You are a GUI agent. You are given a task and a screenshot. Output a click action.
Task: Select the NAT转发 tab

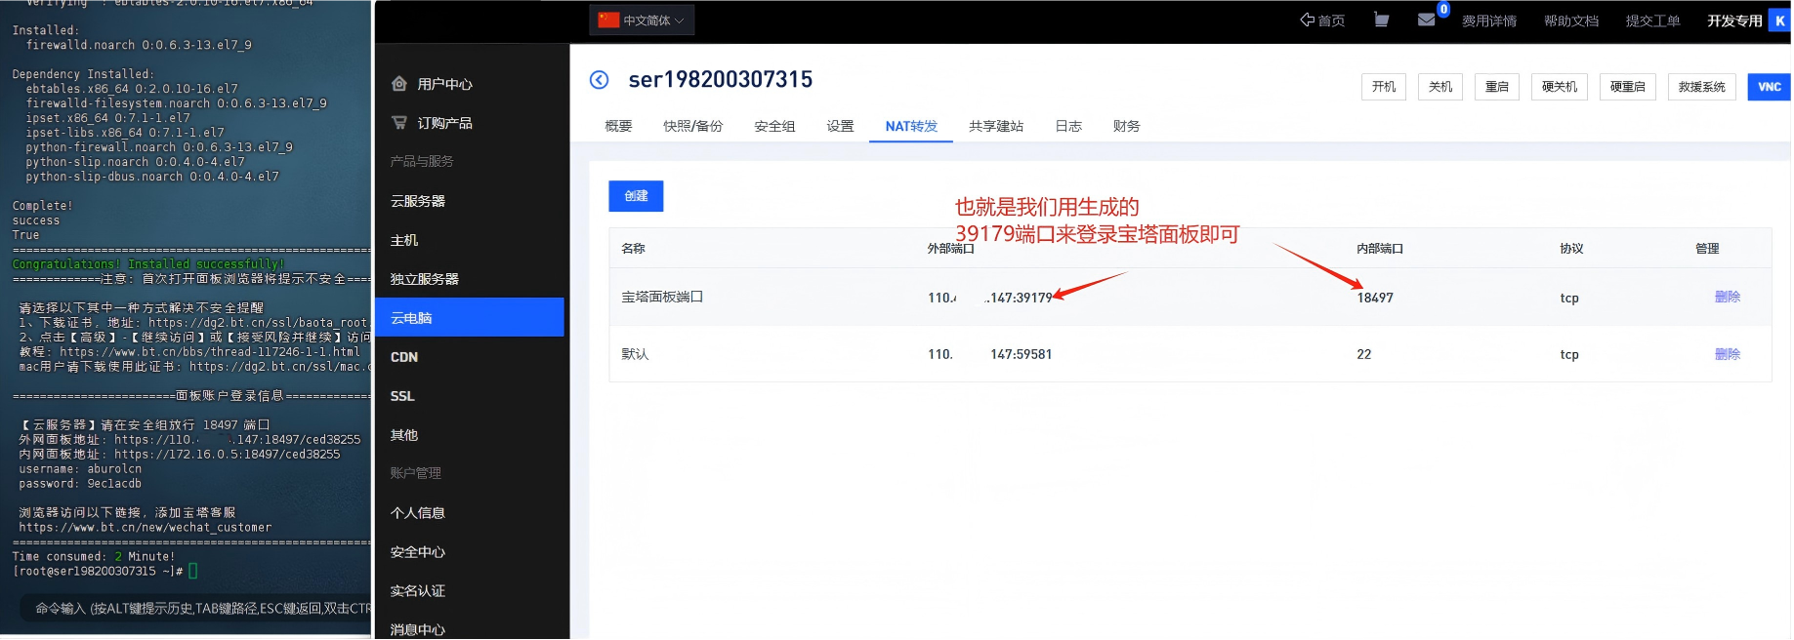pos(910,126)
